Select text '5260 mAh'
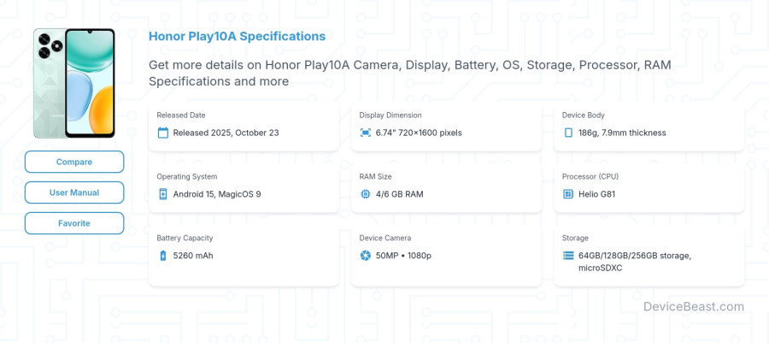Viewport: 769px width, 343px height. click(x=193, y=256)
